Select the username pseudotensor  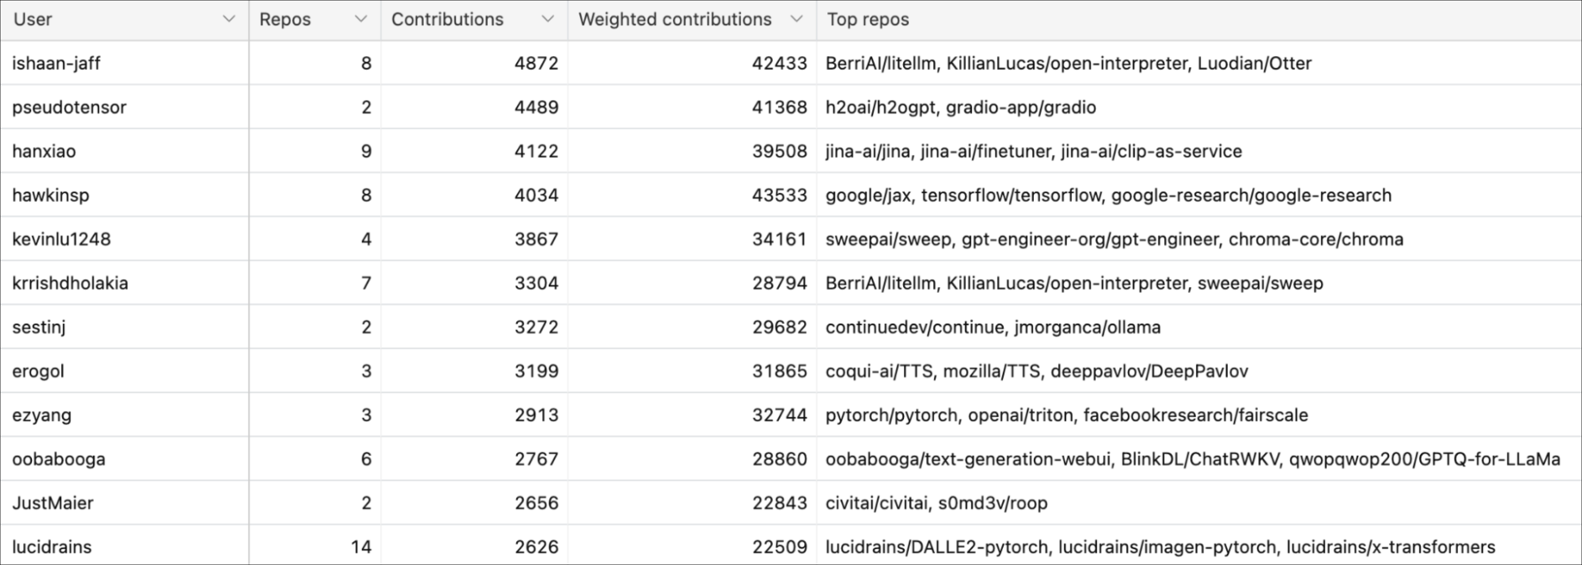(x=69, y=107)
